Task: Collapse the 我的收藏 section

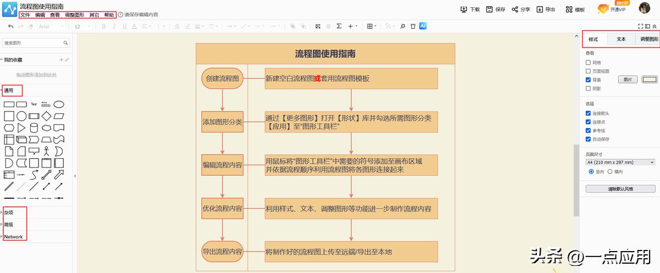Action: [13, 59]
